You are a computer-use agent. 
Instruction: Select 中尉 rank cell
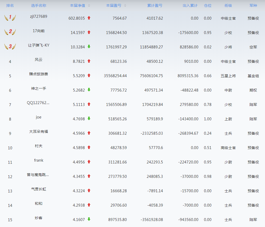pyautogui.click(x=228, y=90)
